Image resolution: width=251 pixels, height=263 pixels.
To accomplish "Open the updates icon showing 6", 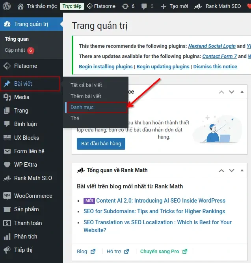I will (128, 6).
